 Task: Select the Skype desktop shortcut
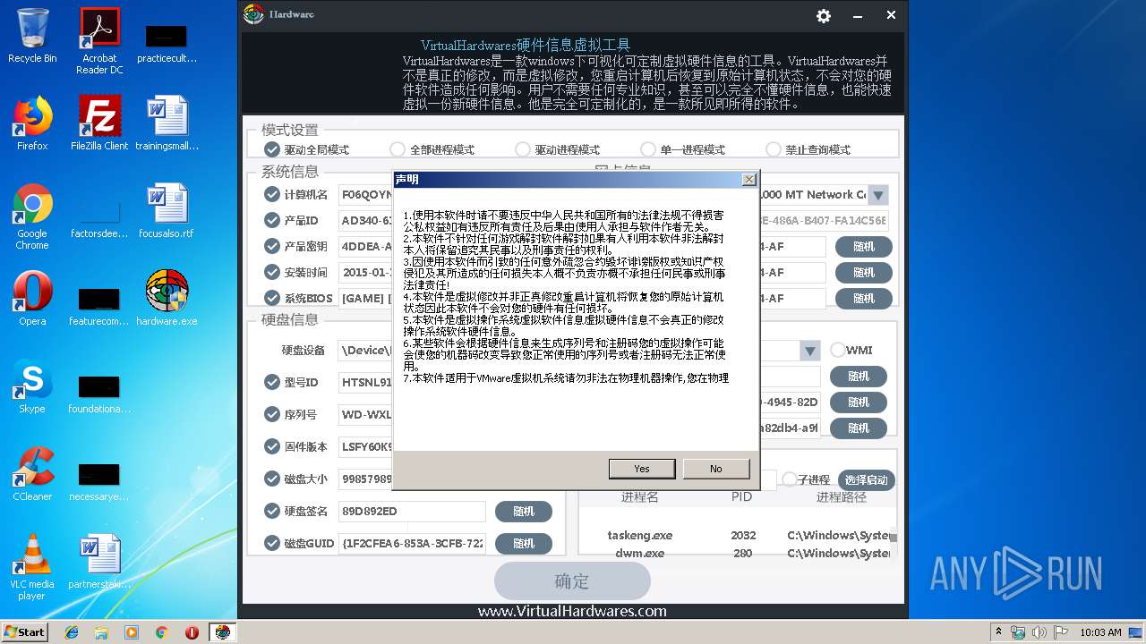[32, 386]
